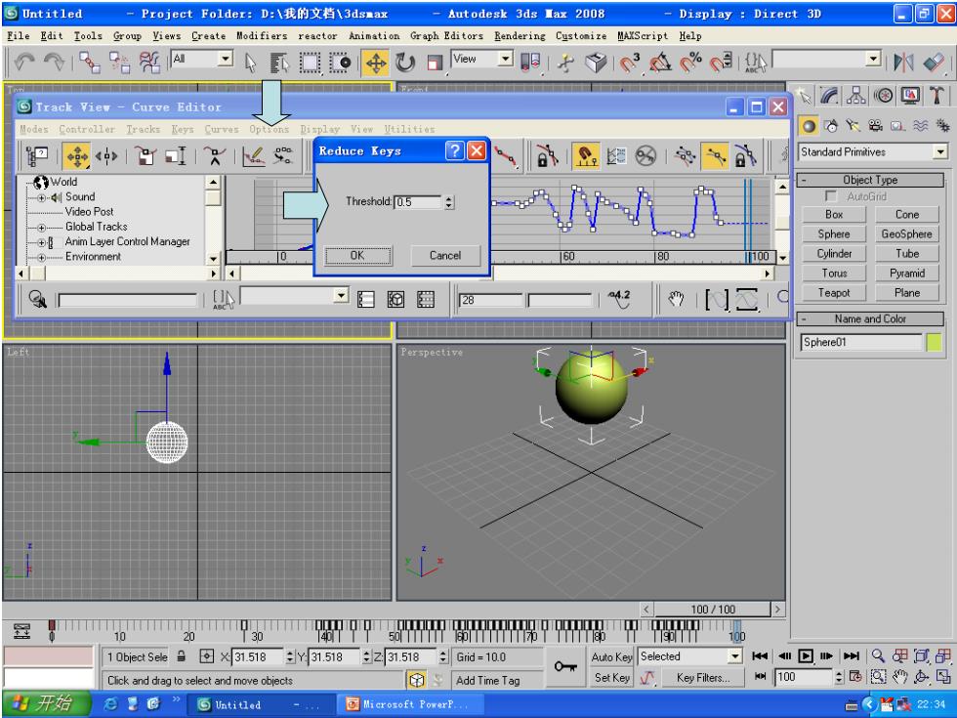Activate Select and Uniform Scale tool

(434, 62)
